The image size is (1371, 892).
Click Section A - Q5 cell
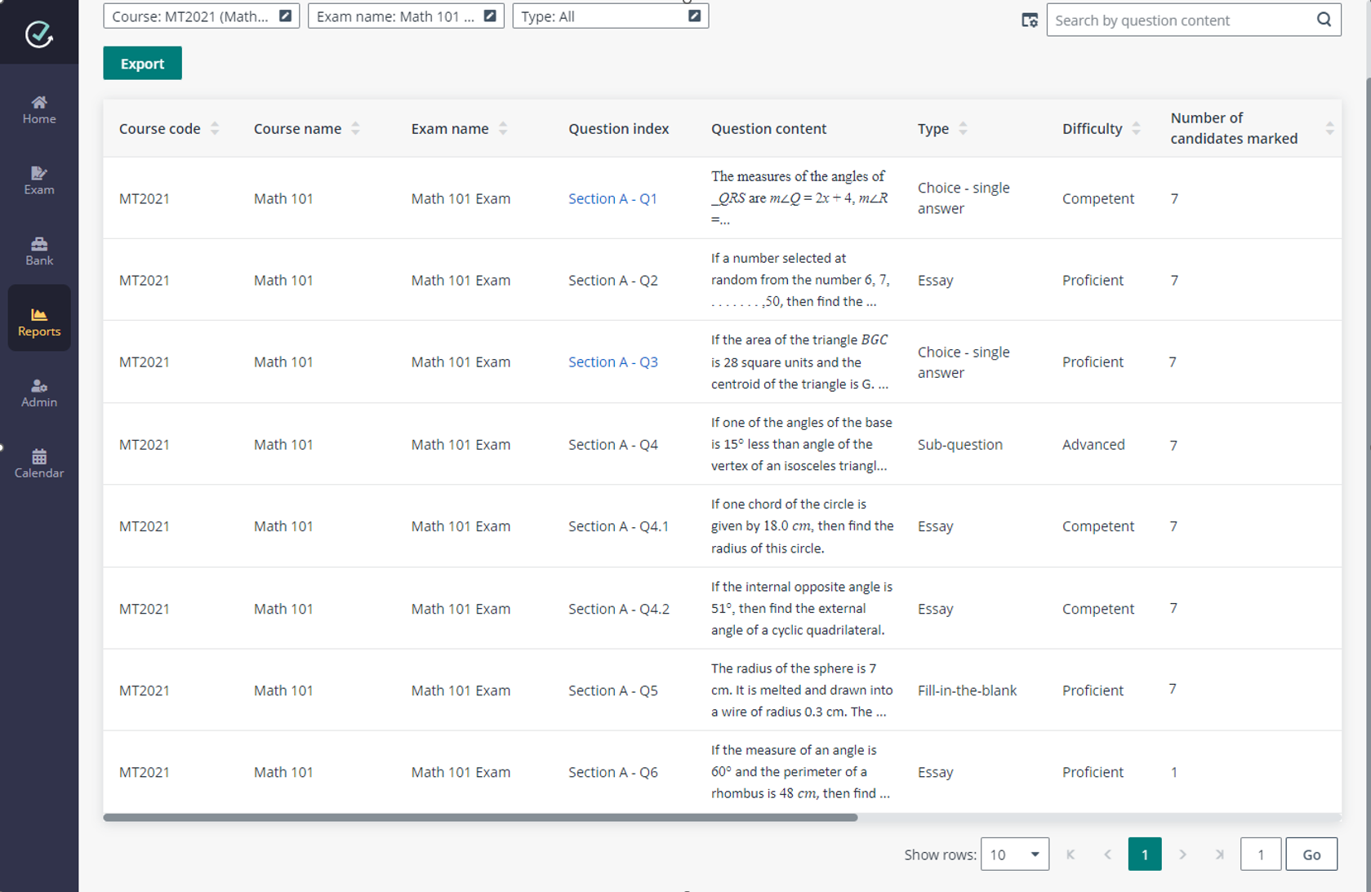[612, 690]
